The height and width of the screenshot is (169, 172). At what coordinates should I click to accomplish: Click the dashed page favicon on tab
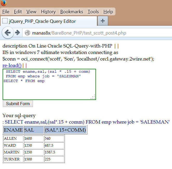coord(5,21)
